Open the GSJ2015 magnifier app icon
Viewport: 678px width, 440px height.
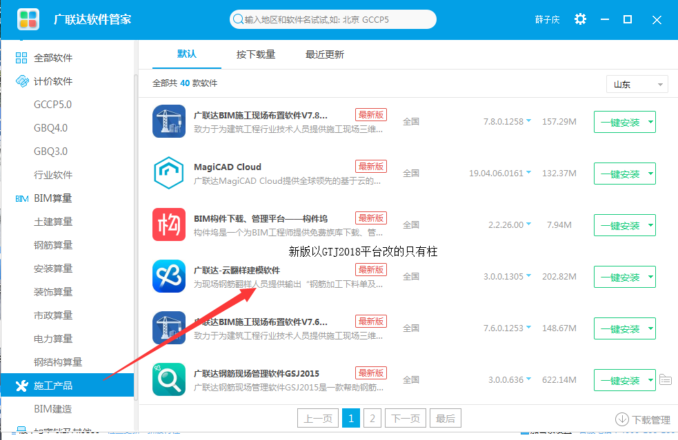click(169, 379)
